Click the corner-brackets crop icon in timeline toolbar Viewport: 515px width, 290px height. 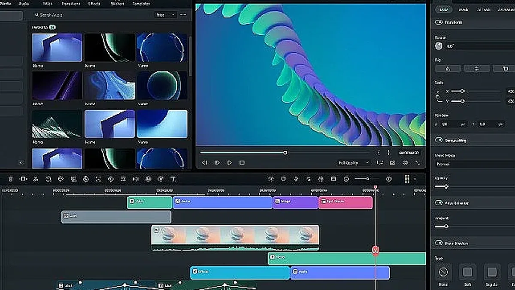[98, 179]
